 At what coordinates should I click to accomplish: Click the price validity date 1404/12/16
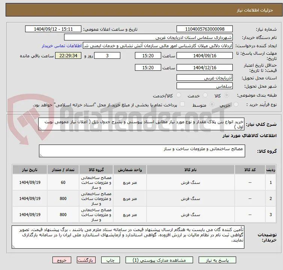pos(205,68)
